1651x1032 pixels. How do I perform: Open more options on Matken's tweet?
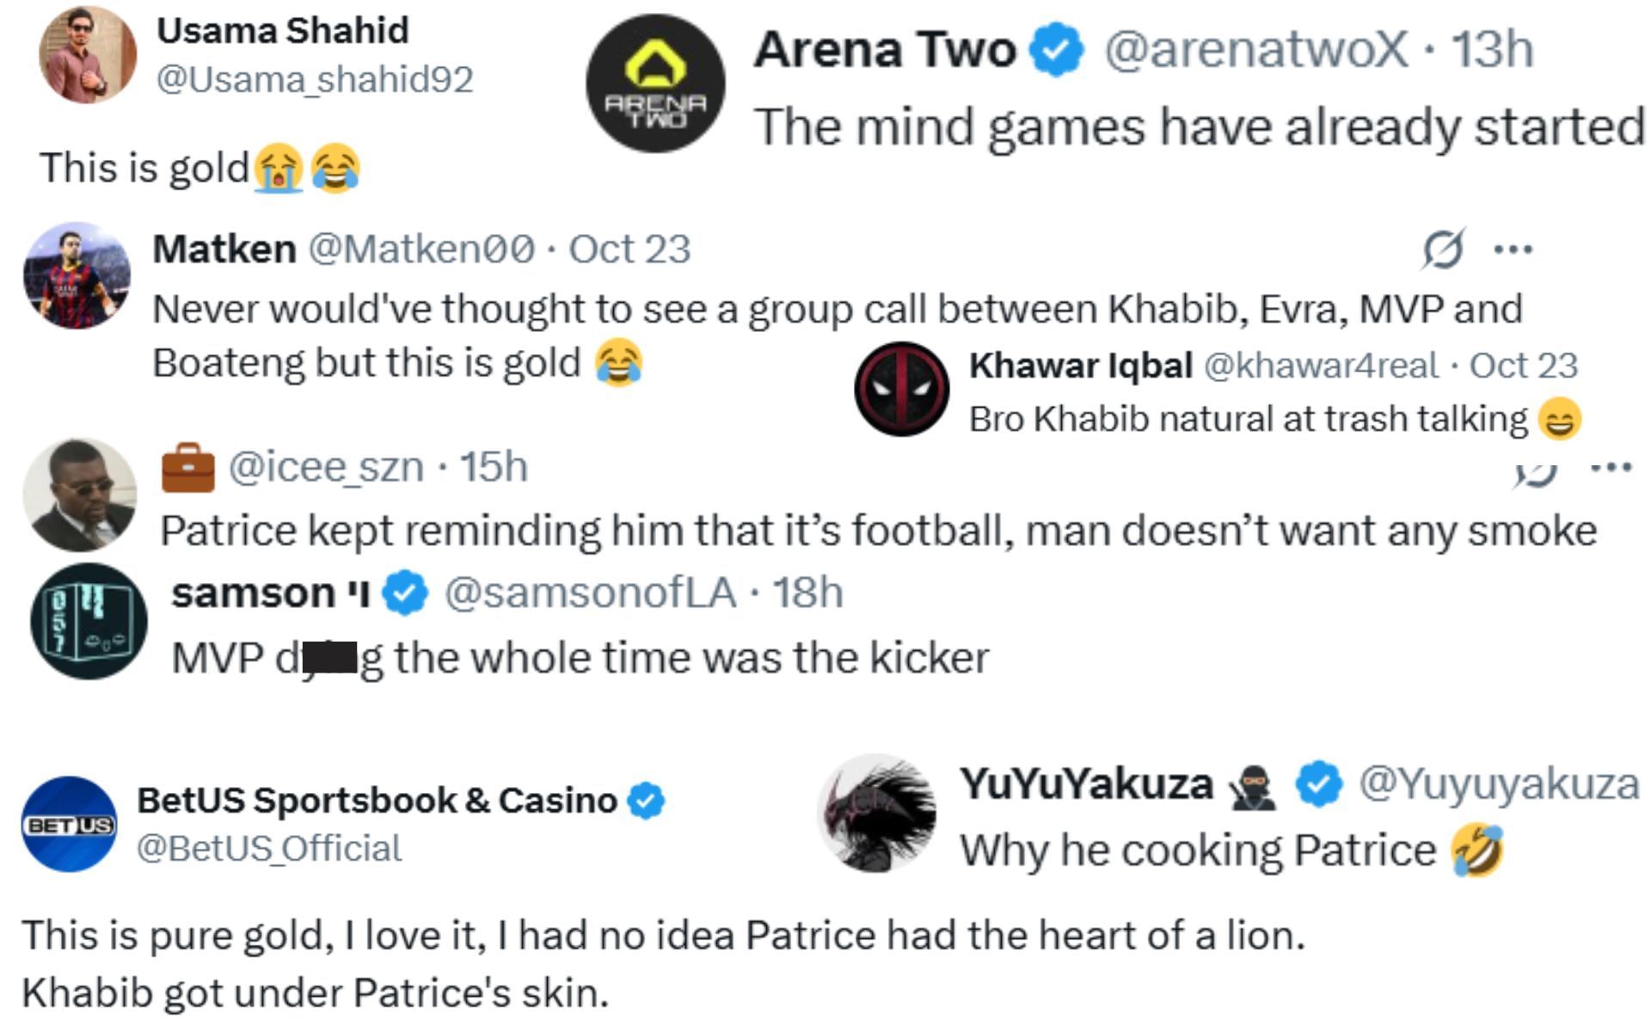(1513, 250)
